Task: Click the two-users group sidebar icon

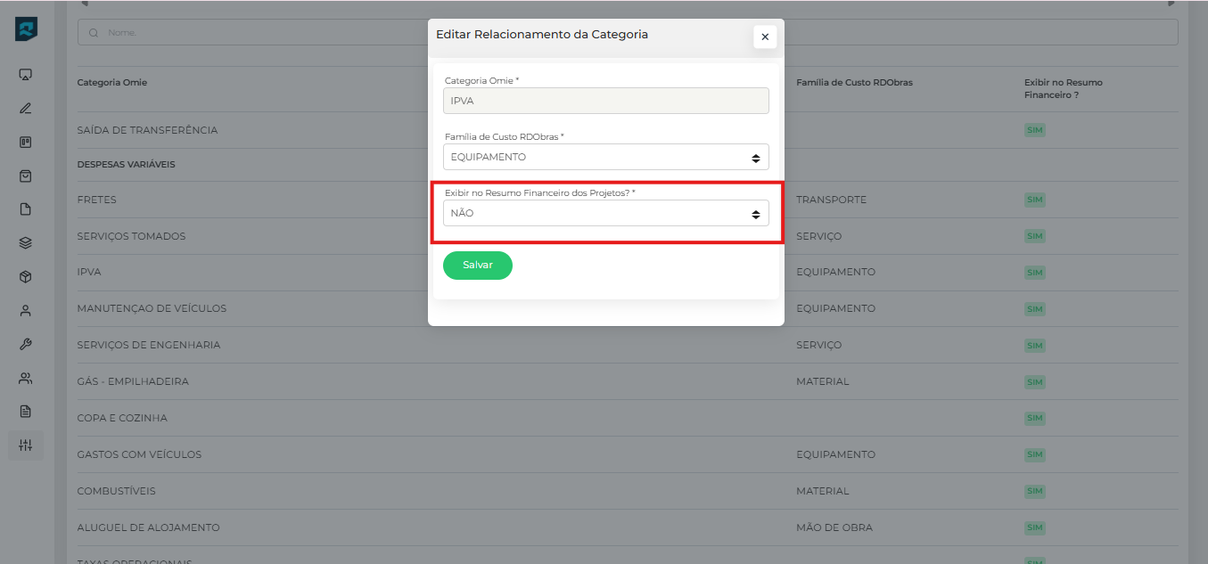Action: (26, 378)
